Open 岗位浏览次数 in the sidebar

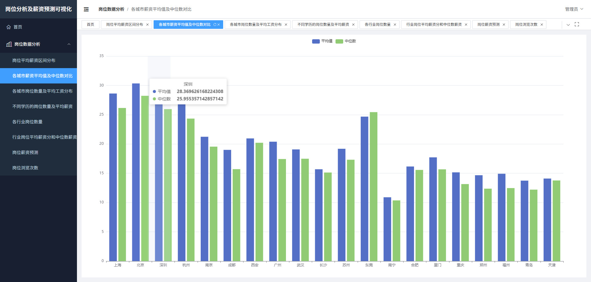click(x=38, y=168)
